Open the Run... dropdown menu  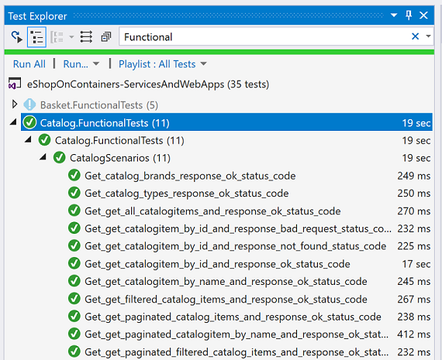pos(81,64)
